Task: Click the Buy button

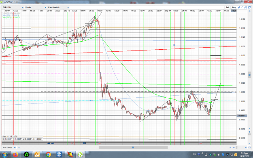Action: pos(234,7)
